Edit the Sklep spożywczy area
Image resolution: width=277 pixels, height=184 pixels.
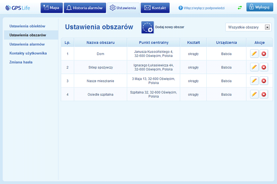click(x=254, y=67)
